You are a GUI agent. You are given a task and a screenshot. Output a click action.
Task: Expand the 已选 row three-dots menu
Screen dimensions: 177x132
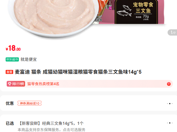170,123
